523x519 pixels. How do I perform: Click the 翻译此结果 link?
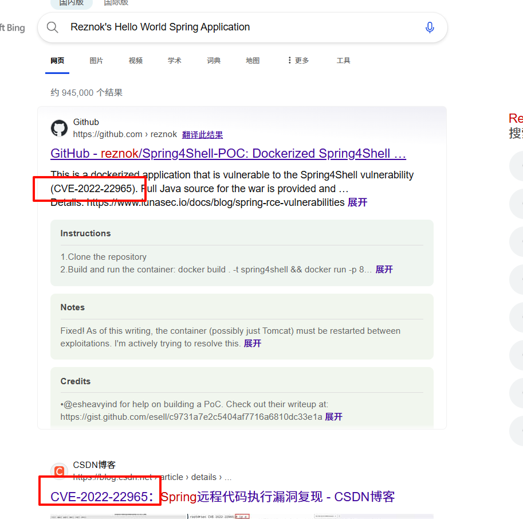point(202,135)
